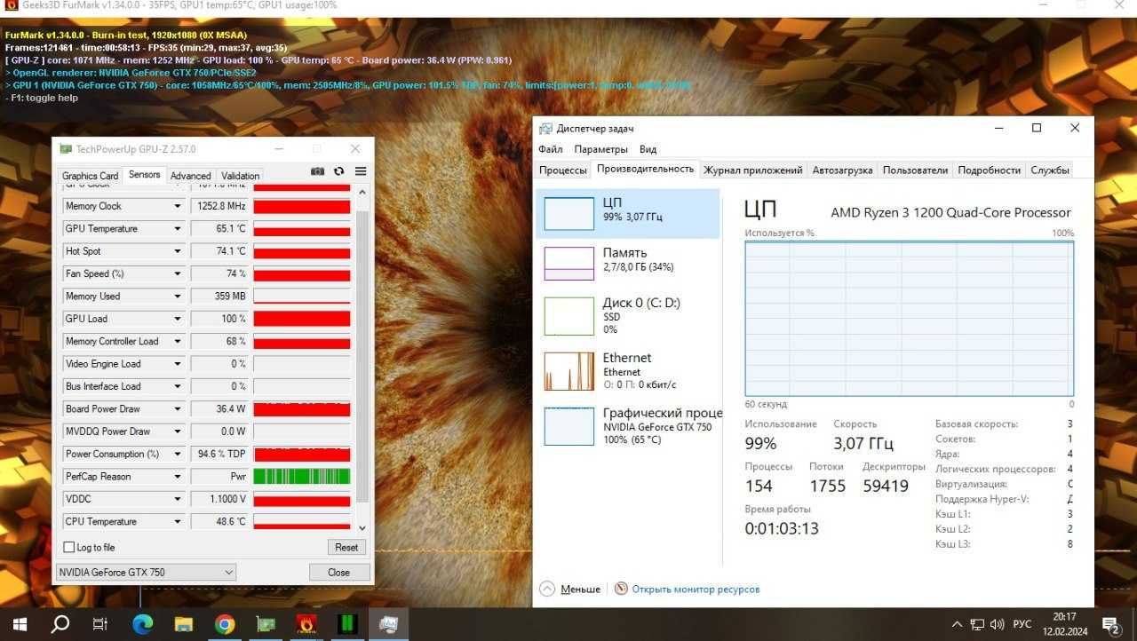Click the GPU-Z Reset button

346,547
